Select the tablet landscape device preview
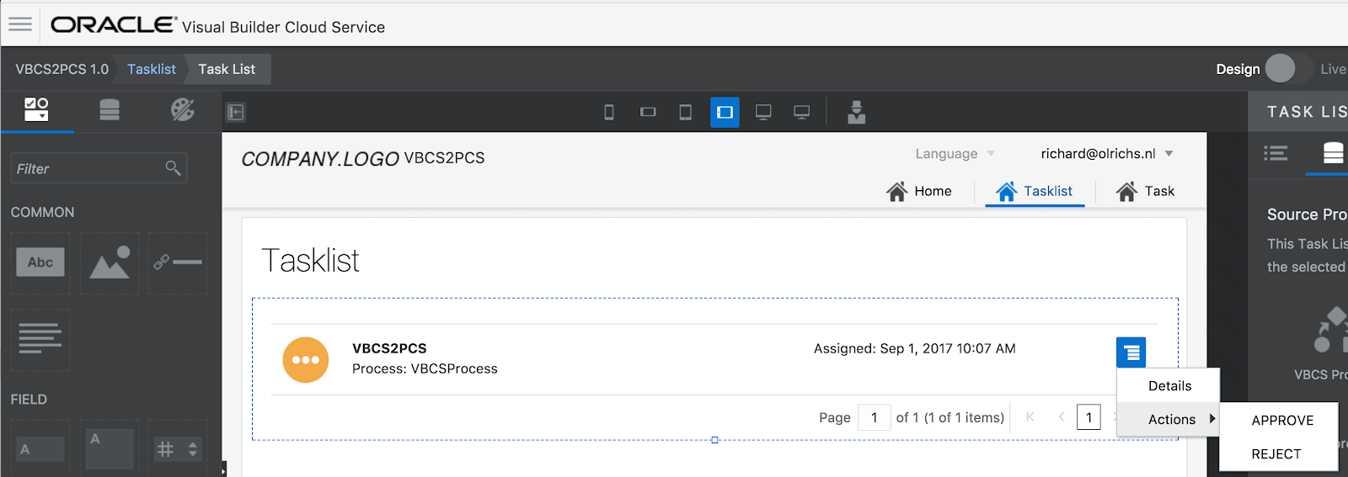Image resolution: width=1348 pixels, height=477 pixels. [x=725, y=112]
